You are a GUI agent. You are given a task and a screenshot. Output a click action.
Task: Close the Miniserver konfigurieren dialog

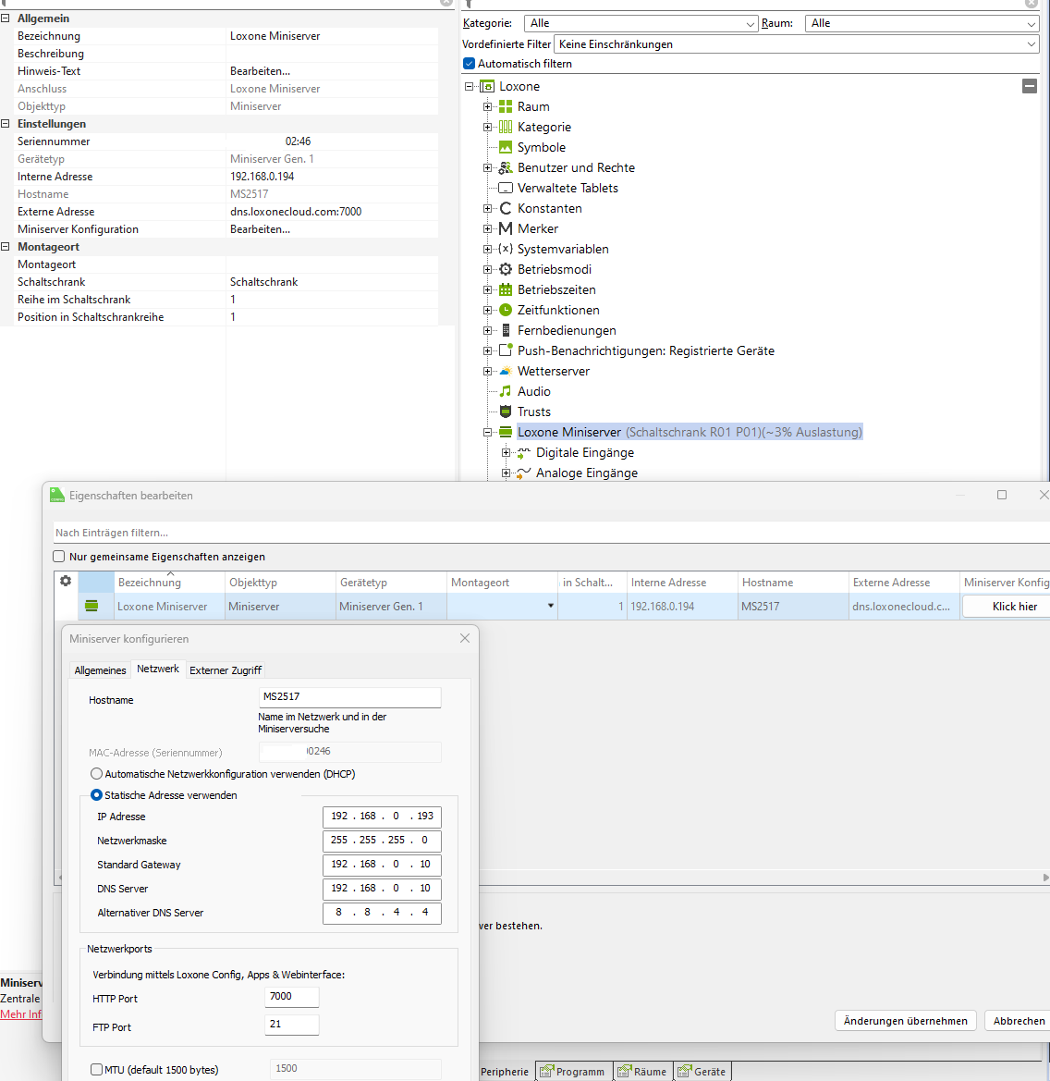(465, 638)
